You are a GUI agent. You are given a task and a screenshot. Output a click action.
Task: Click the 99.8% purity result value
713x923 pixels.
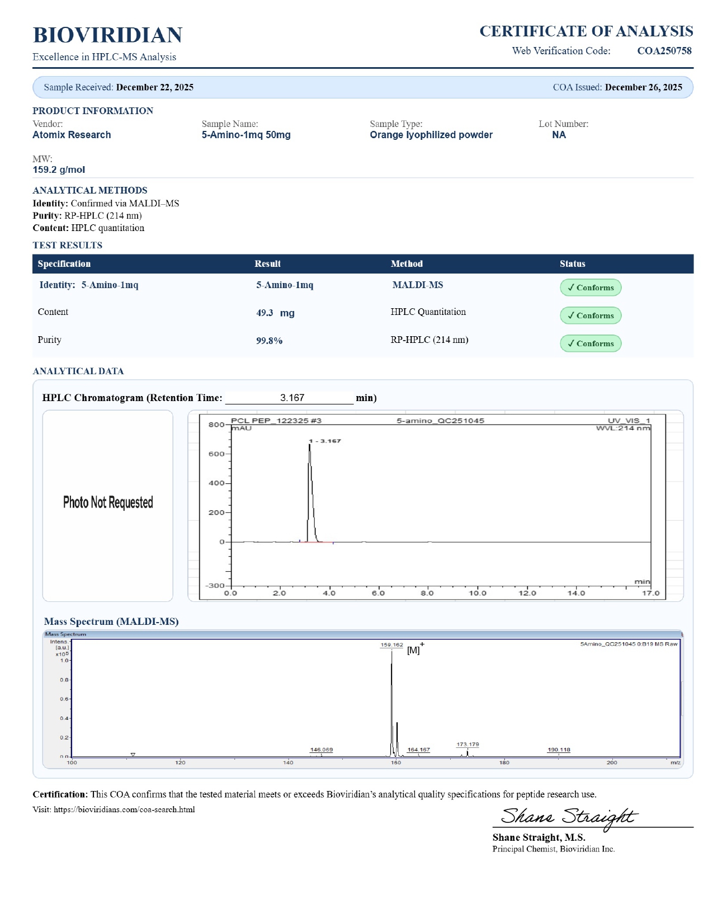pos(269,341)
